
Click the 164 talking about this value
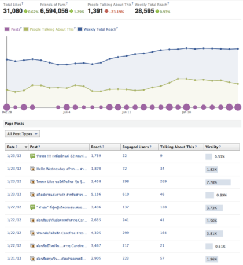[x=163, y=233]
